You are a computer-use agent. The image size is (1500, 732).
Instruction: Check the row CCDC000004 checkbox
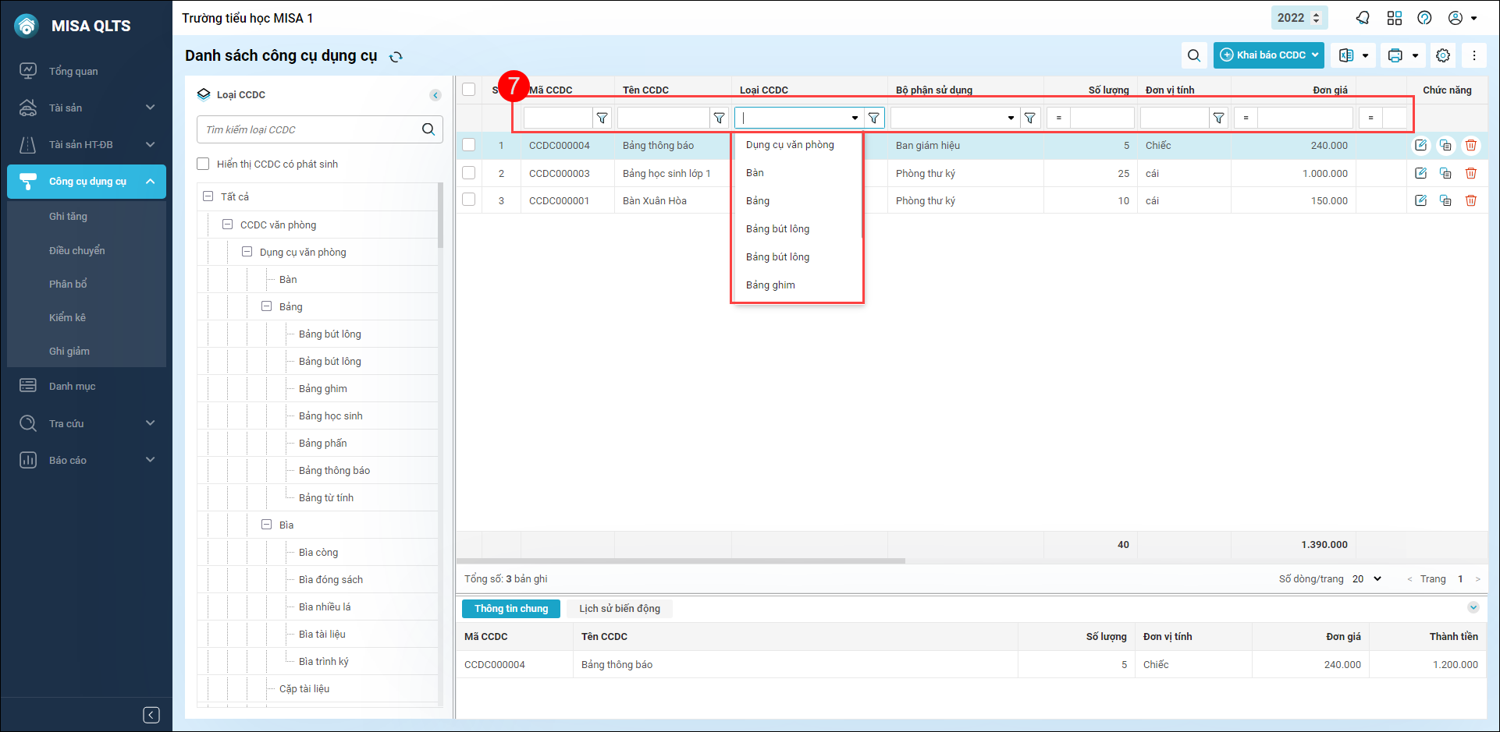469,145
